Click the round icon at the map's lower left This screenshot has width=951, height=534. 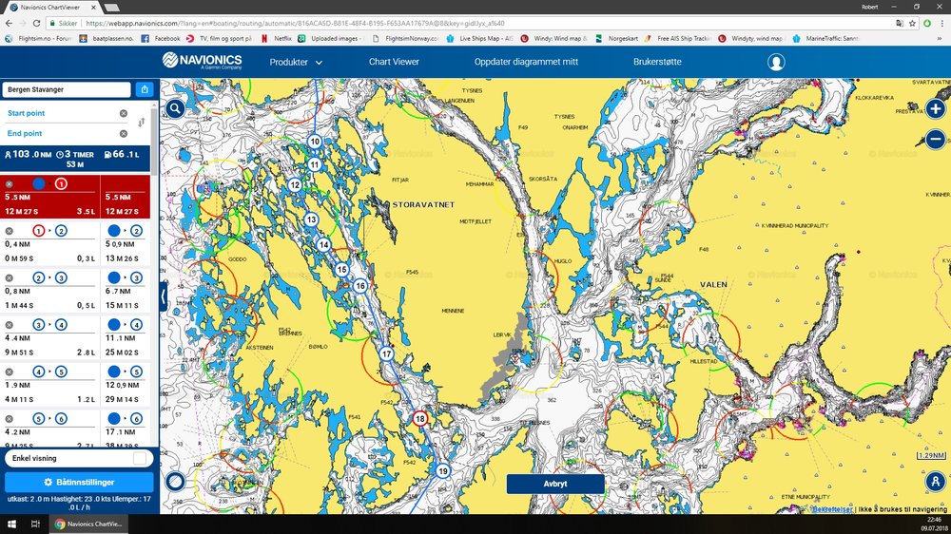(x=175, y=482)
